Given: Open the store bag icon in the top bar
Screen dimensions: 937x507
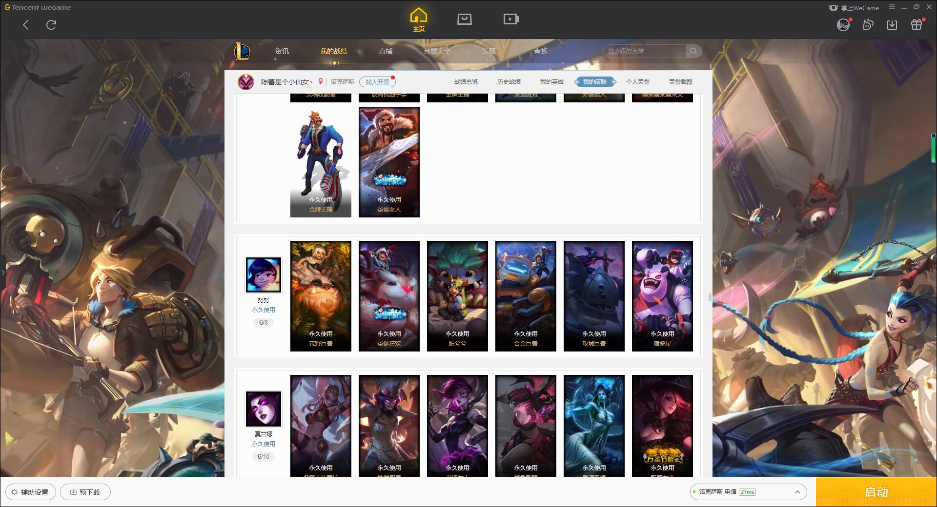Looking at the screenshot, I should pos(464,19).
